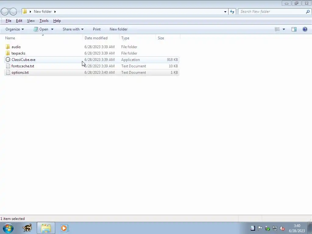Image resolution: width=312 pixels, height=234 pixels.
Task: Click the Explorer taskbar icon
Action: pyautogui.click(x=46, y=228)
